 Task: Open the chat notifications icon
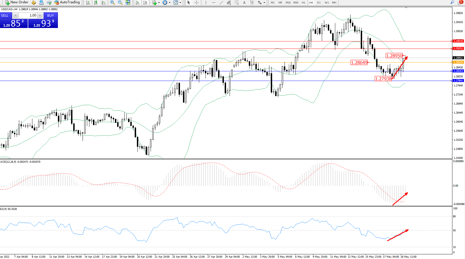pos(460,2)
